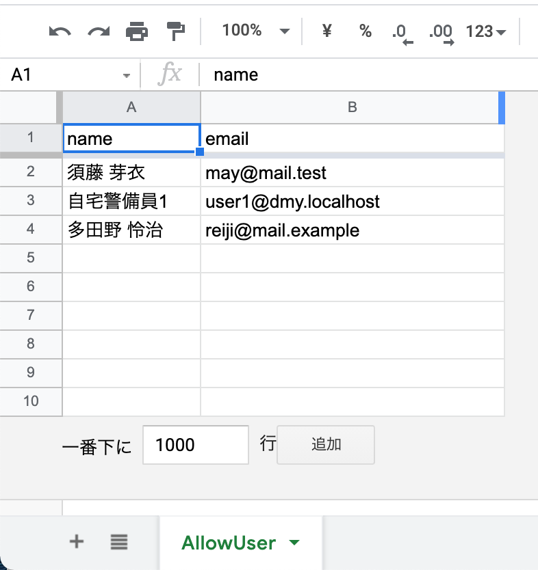Select column B header

(353, 107)
